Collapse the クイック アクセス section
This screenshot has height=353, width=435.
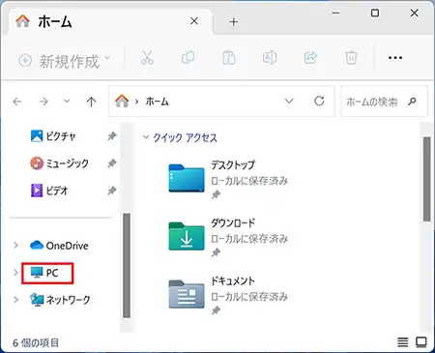[146, 137]
